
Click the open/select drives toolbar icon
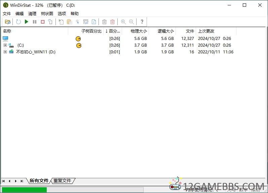coord(7,22)
